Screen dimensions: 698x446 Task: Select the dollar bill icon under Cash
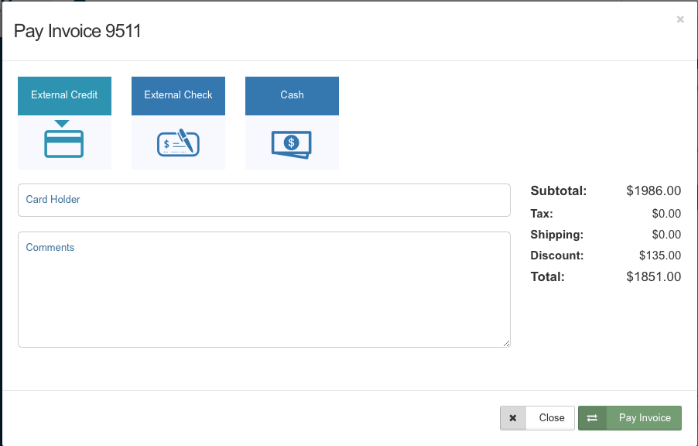(x=292, y=142)
